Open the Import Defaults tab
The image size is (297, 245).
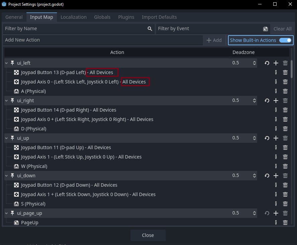[159, 17]
